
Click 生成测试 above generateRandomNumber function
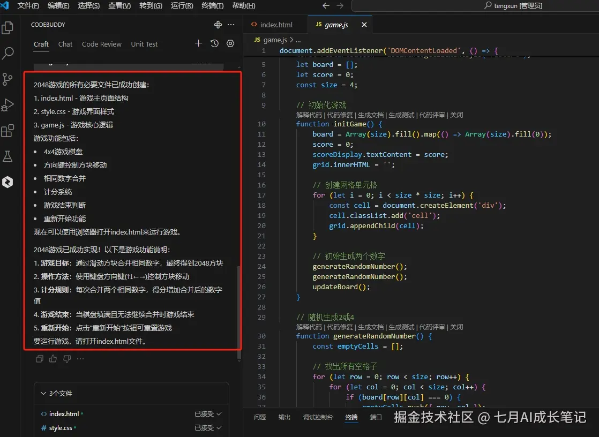401,327
